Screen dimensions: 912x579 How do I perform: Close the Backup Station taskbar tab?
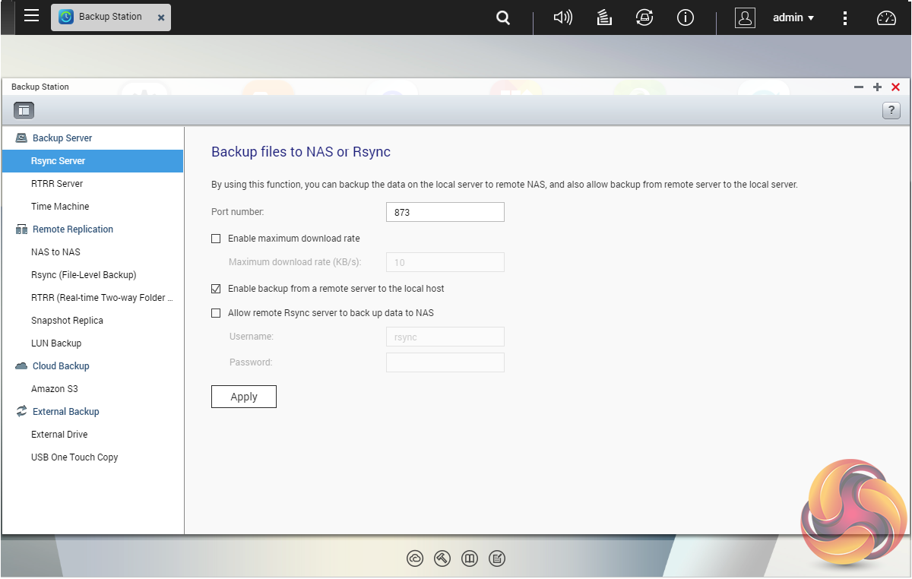click(160, 17)
